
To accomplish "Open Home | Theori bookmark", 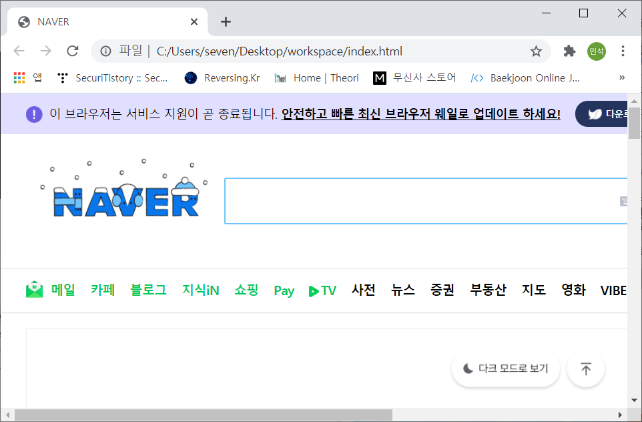I will tap(316, 78).
